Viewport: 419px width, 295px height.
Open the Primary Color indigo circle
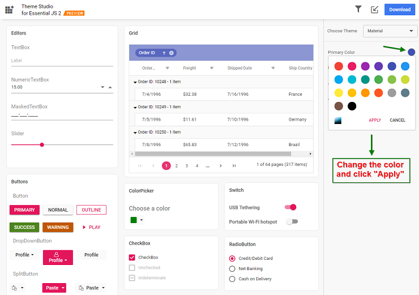[x=412, y=52]
